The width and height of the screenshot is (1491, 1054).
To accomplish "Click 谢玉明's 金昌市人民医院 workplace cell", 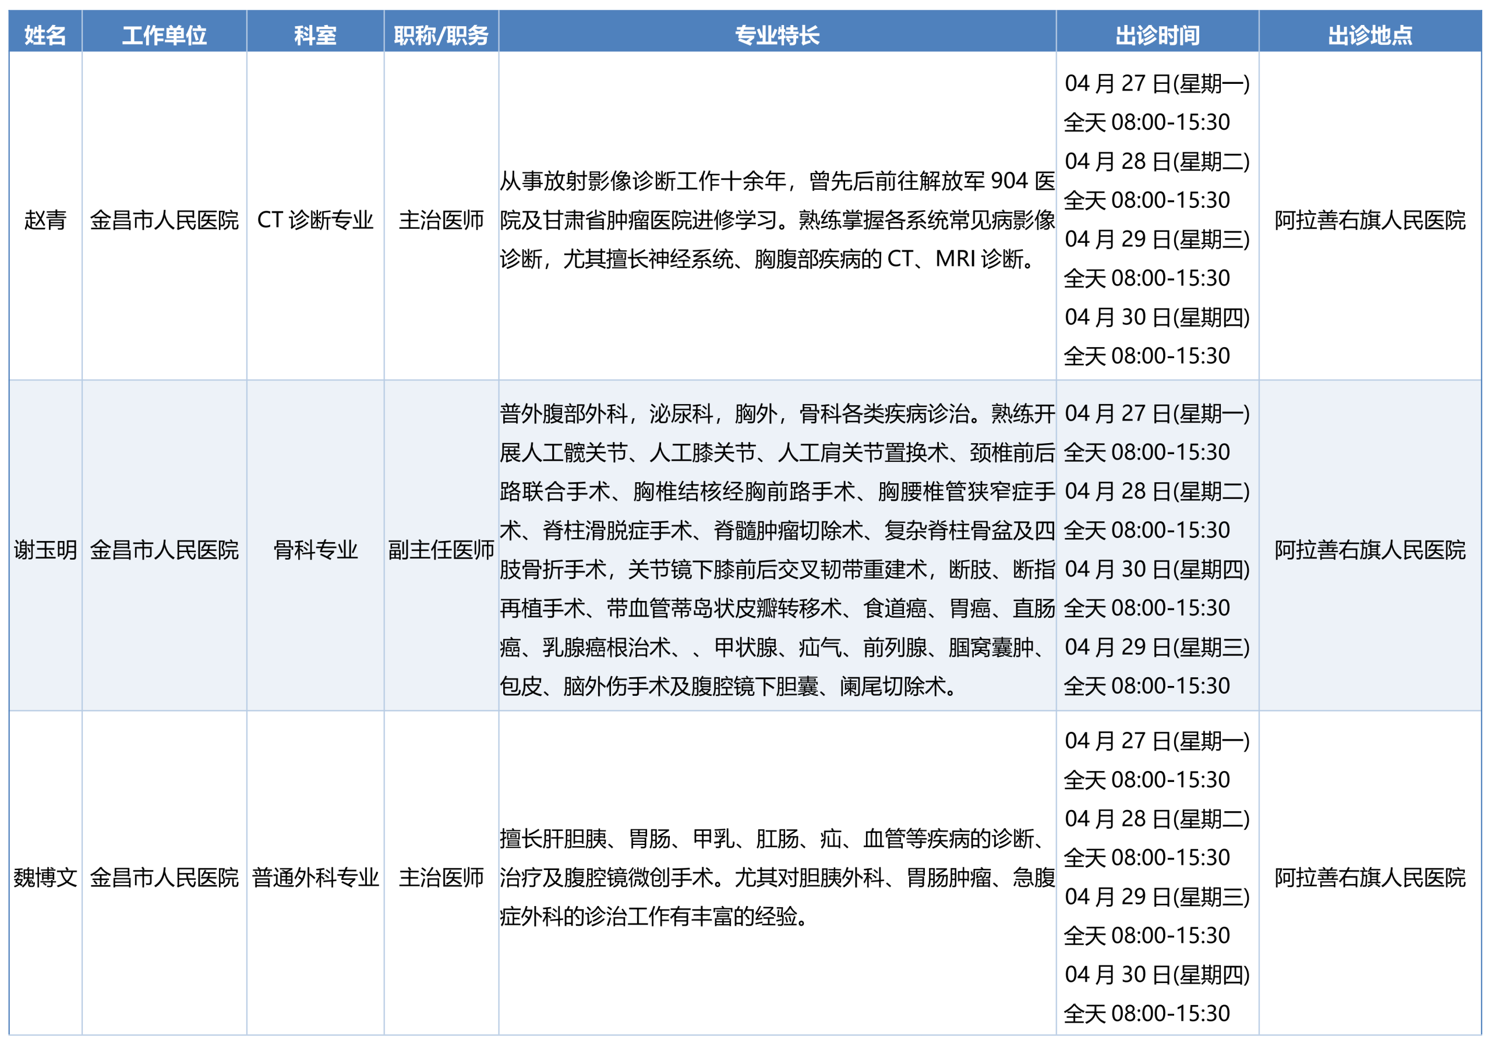I will pos(164,550).
